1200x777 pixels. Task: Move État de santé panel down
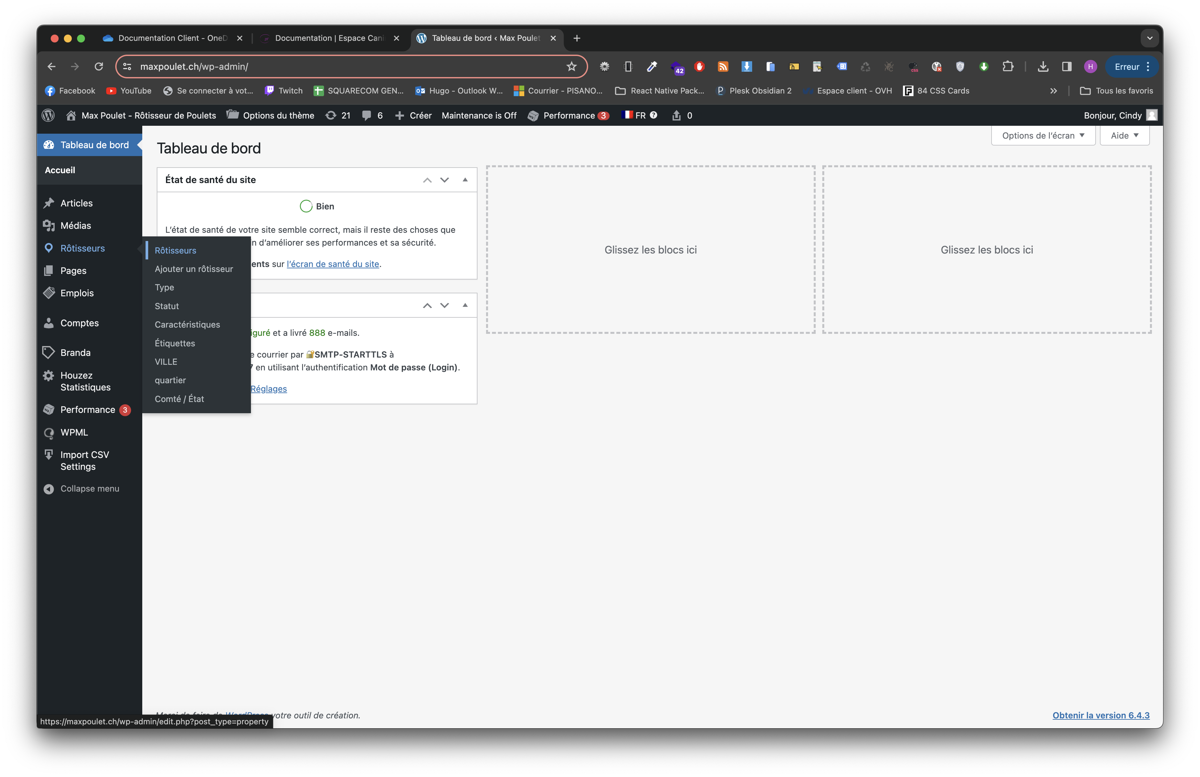click(444, 180)
